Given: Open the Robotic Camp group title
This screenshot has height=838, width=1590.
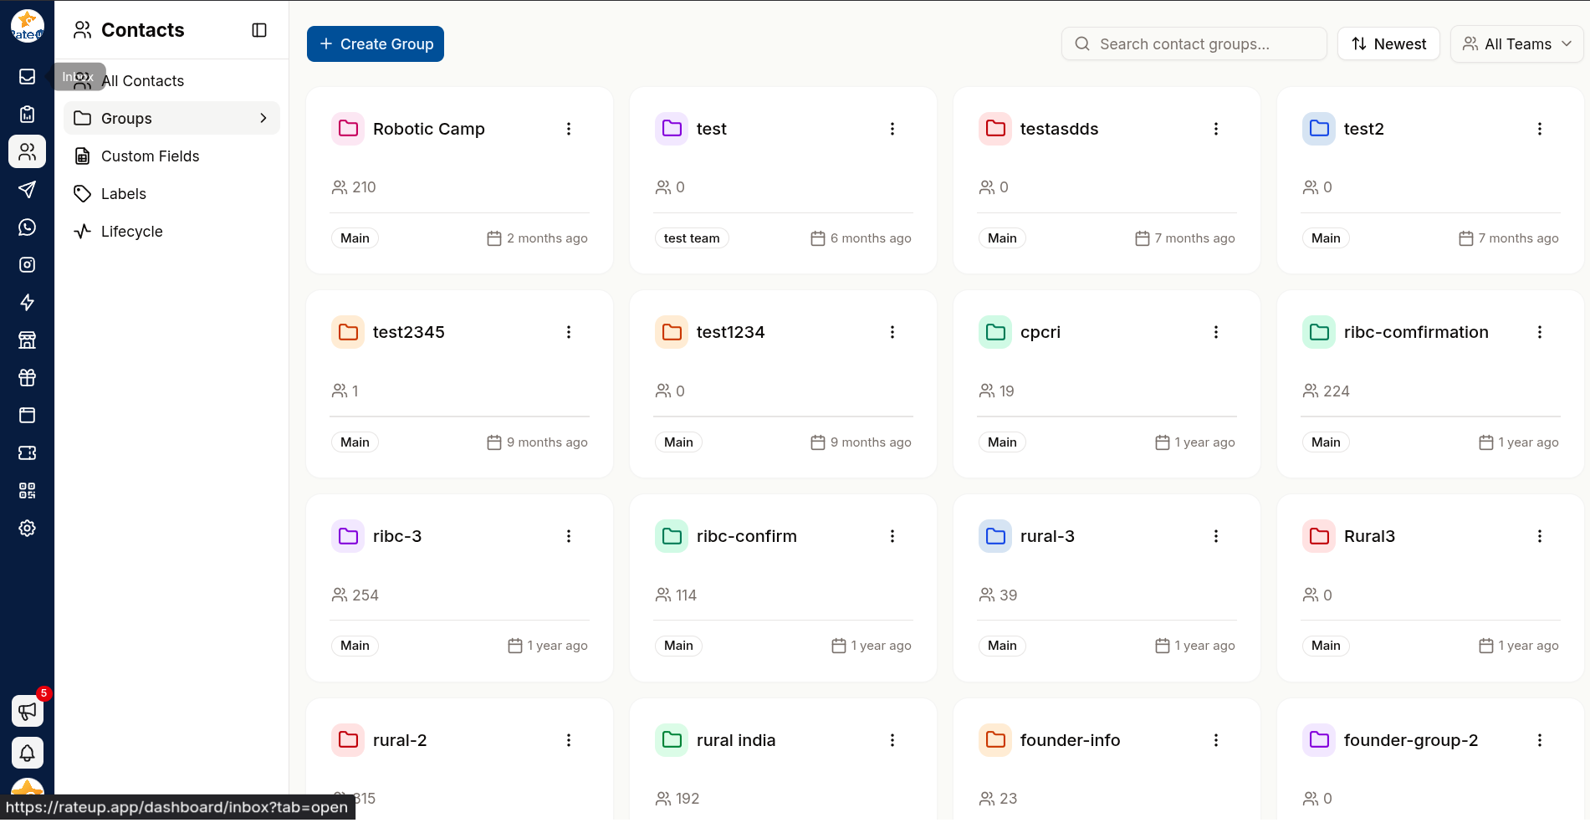Looking at the screenshot, I should coord(429,129).
